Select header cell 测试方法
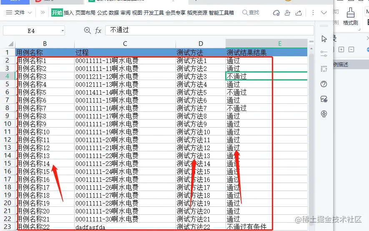The width and height of the screenshot is (369, 231). (201, 53)
